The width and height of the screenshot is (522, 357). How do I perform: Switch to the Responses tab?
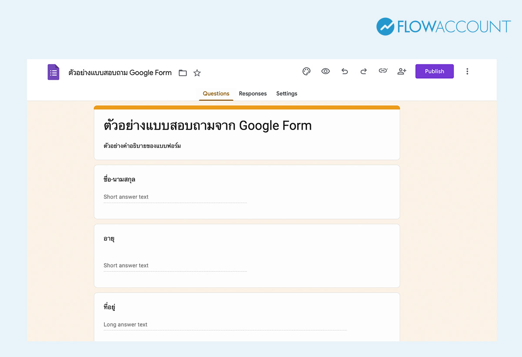pyautogui.click(x=253, y=93)
